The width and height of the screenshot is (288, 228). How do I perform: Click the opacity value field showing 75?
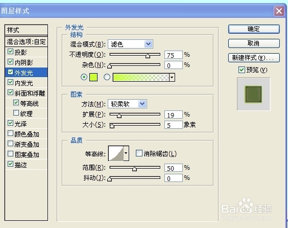(x=174, y=55)
